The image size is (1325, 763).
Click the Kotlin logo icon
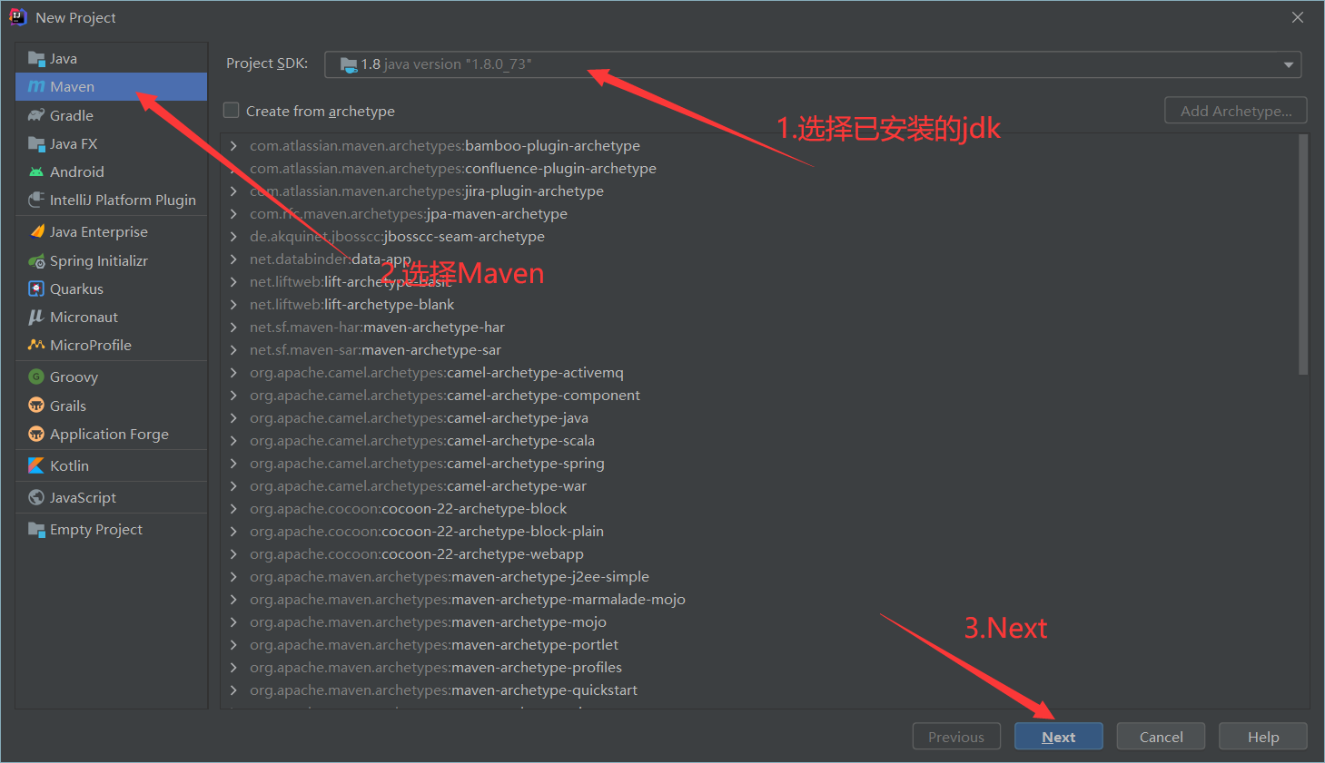pos(36,465)
